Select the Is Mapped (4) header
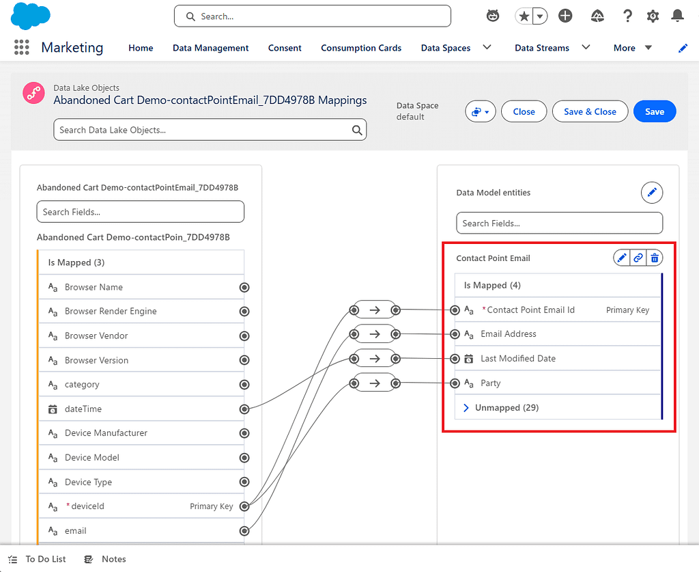 (x=557, y=285)
